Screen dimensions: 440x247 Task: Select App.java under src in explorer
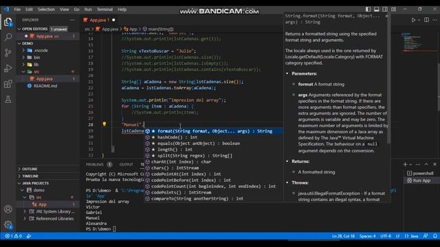click(x=44, y=79)
